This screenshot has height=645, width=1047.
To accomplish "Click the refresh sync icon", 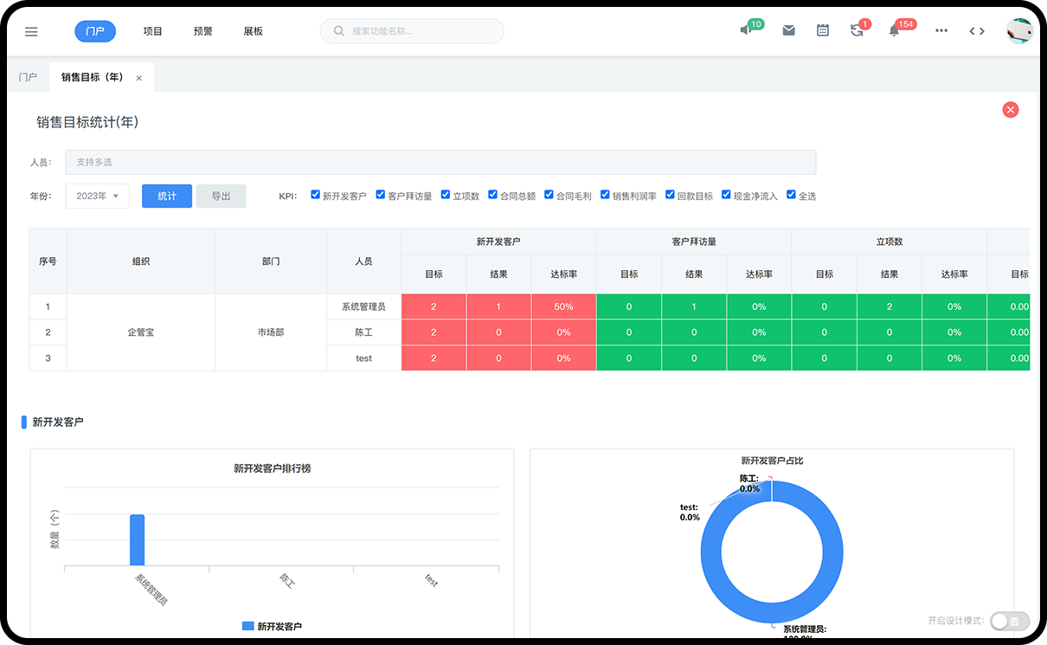I will pos(857,30).
